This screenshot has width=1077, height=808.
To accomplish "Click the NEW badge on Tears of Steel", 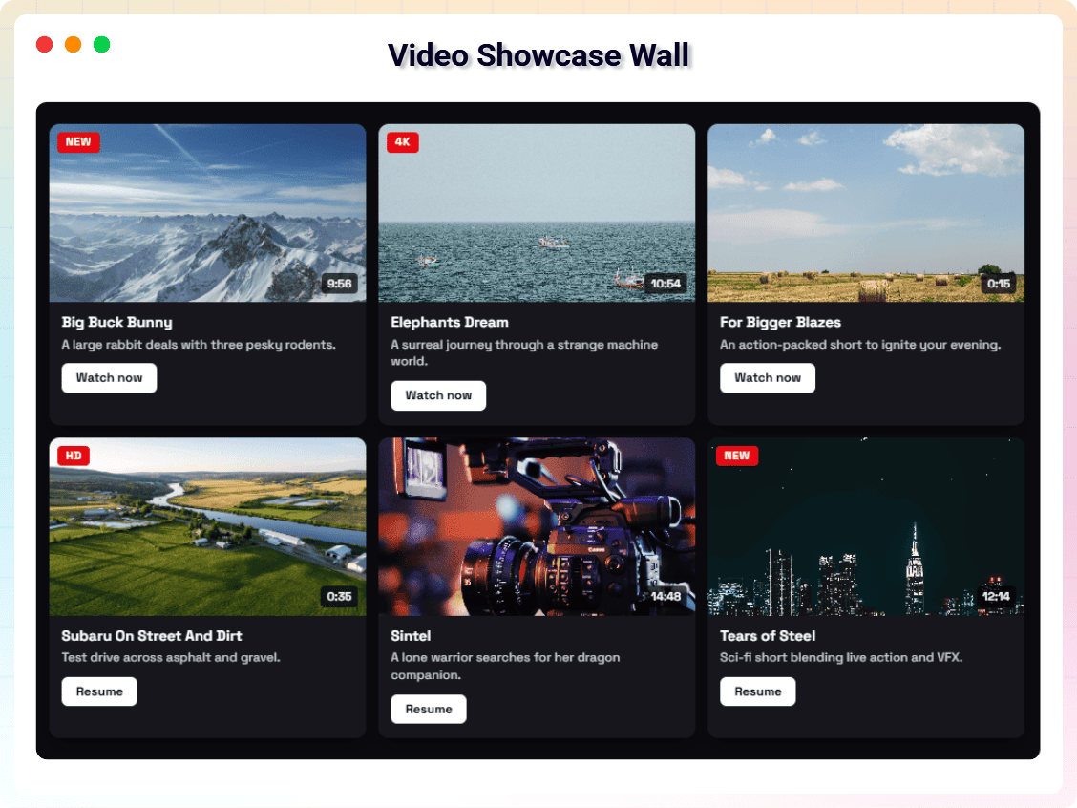I will pyautogui.click(x=737, y=456).
